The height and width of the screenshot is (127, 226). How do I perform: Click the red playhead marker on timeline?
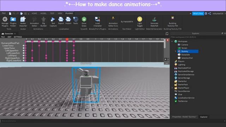point(67,39)
